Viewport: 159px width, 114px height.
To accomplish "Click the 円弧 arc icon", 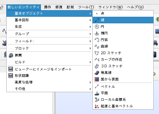I will [x=97, y=40].
